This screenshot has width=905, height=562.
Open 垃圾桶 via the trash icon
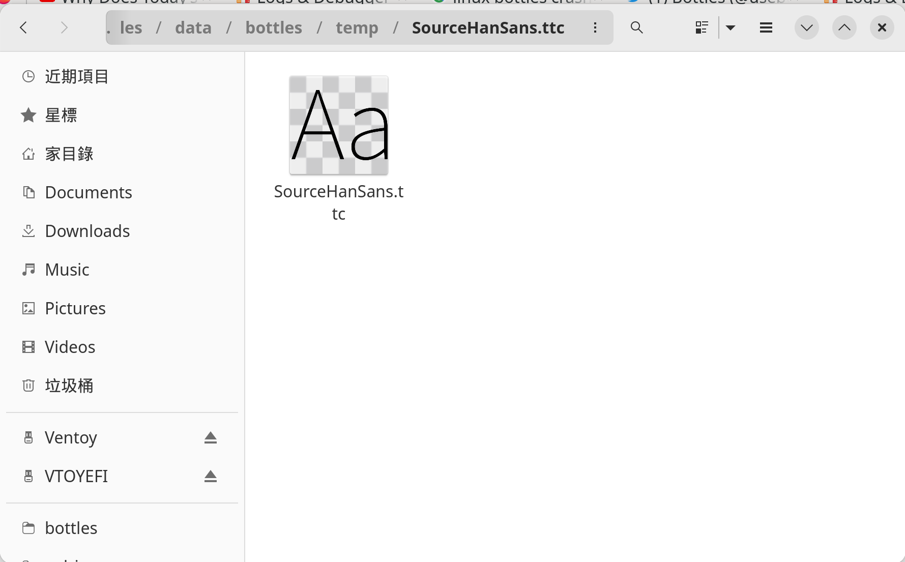point(28,386)
